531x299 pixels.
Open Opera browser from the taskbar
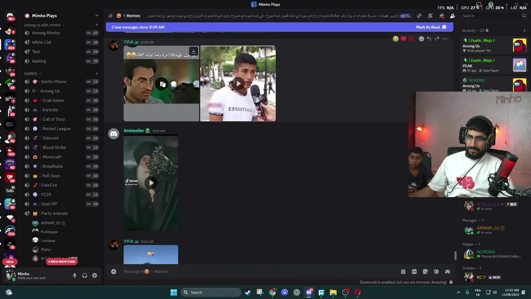358,292
